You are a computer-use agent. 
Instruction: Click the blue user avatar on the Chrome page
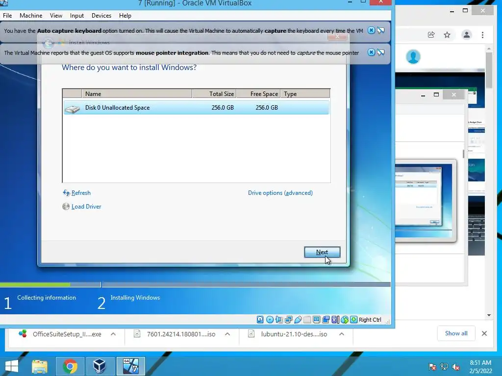pos(413,57)
